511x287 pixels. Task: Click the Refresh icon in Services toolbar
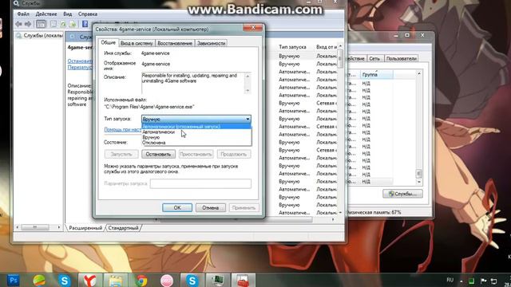63,24
